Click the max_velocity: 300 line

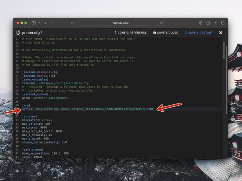[36, 124]
